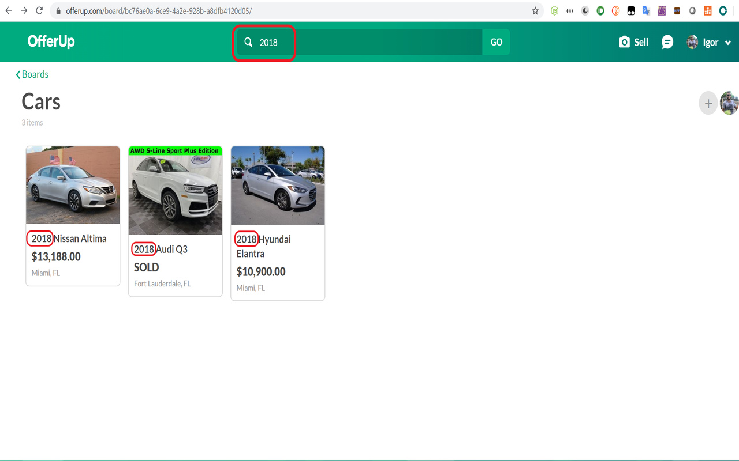Open 2018 Audi Q3 listing title
The width and height of the screenshot is (739, 461).
pos(161,250)
